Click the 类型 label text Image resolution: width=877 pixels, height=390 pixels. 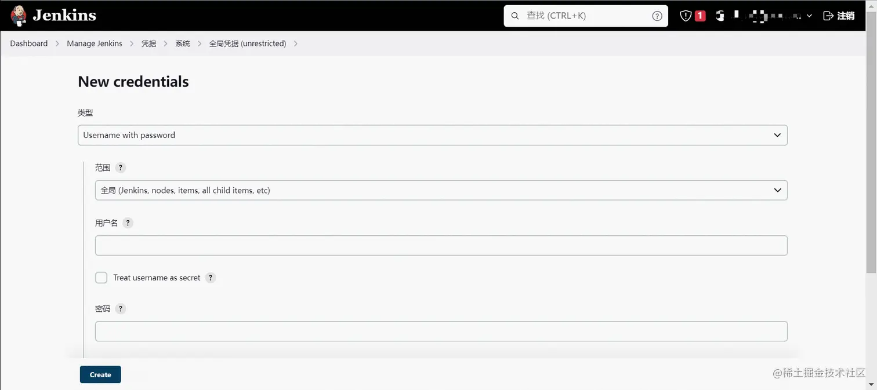click(85, 112)
